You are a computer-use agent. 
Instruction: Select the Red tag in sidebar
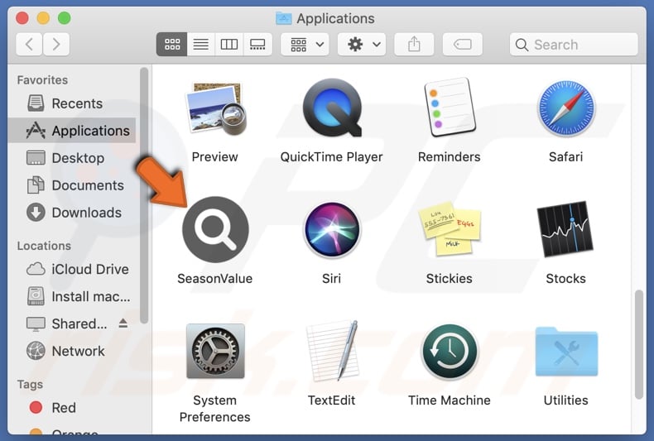[72, 408]
